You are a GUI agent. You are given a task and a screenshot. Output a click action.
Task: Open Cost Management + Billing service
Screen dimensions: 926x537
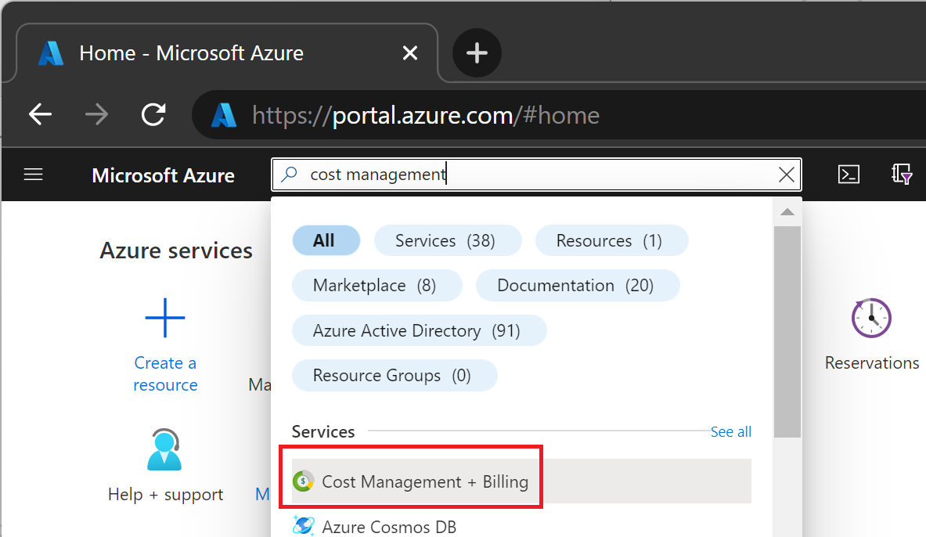425,481
